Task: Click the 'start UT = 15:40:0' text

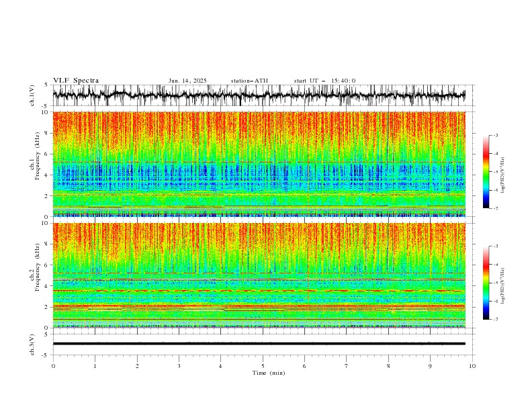Action: coord(324,81)
